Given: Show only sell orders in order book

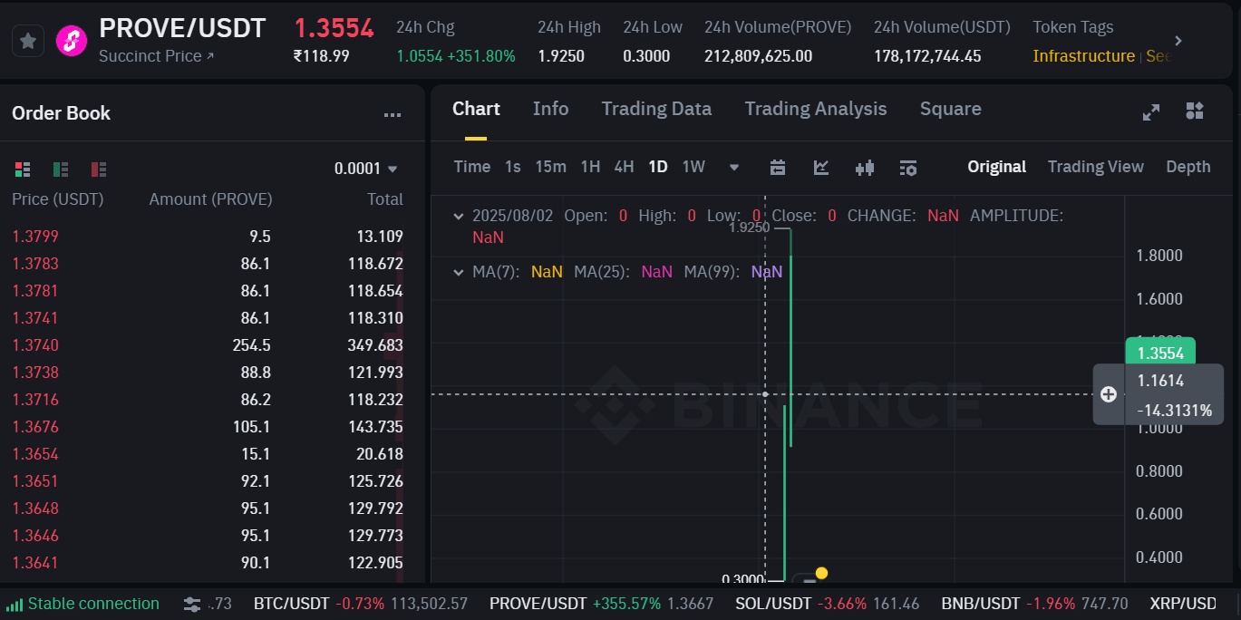Looking at the screenshot, I should [x=99, y=169].
